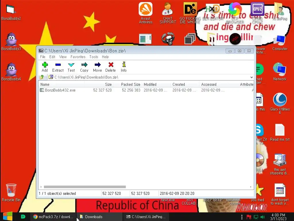Click the right scroll arrow in file list
Viewport: 294px width, 221px height.
pyautogui.click(x=251, y=187)
